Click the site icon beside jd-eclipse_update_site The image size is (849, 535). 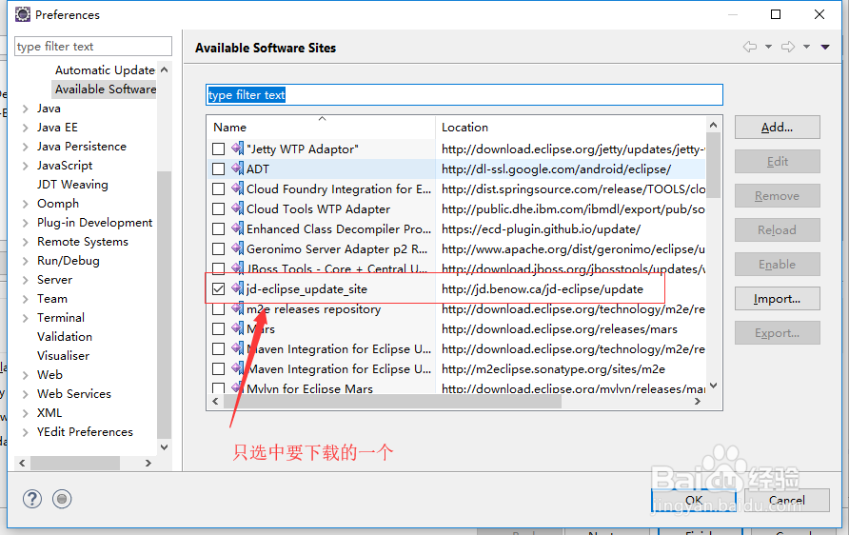(237, 288)
